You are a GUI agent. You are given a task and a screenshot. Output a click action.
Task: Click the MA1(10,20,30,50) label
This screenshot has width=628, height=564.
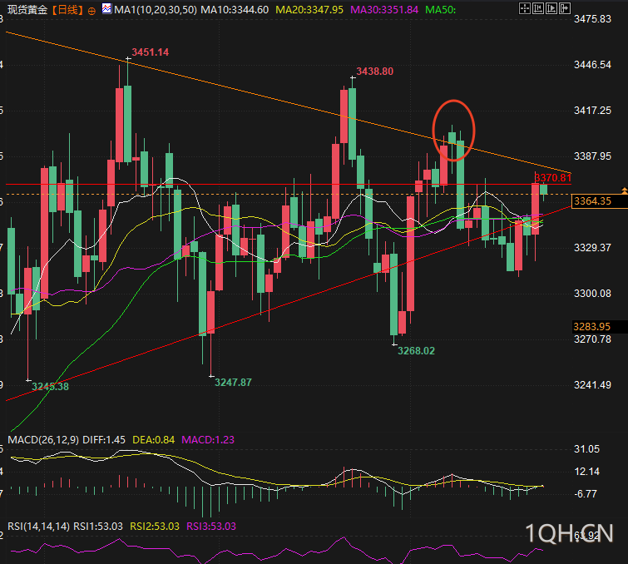(x=156, y=10)
